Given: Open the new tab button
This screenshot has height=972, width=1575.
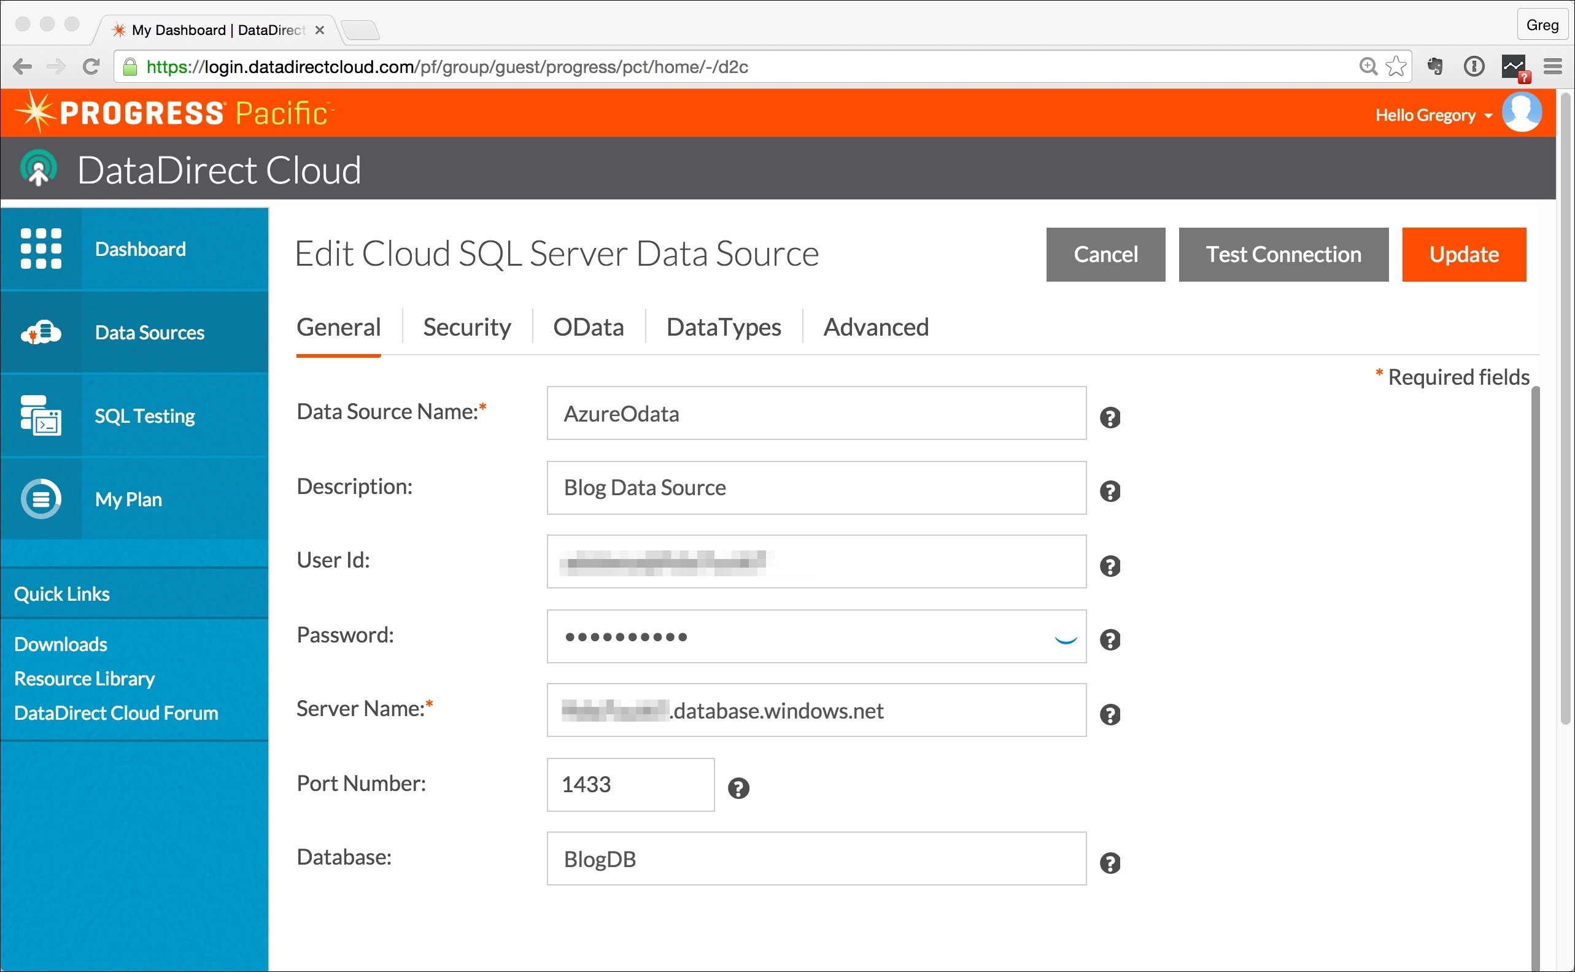Looking at the screenshot, I should point(360,30).
